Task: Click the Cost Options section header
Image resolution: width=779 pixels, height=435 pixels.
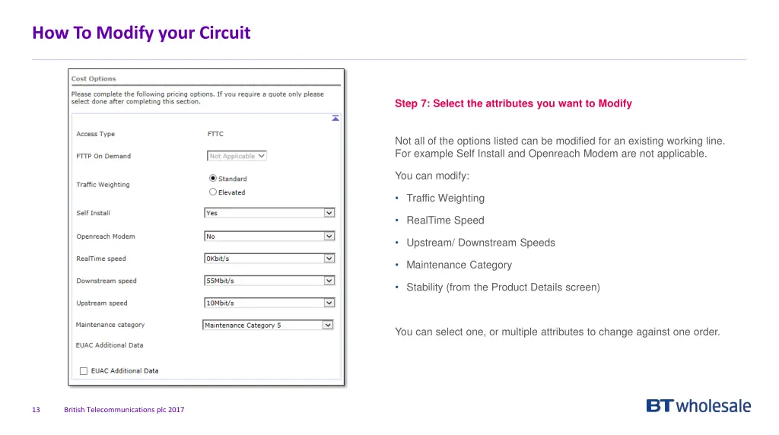Action: [x=94, y=79]
